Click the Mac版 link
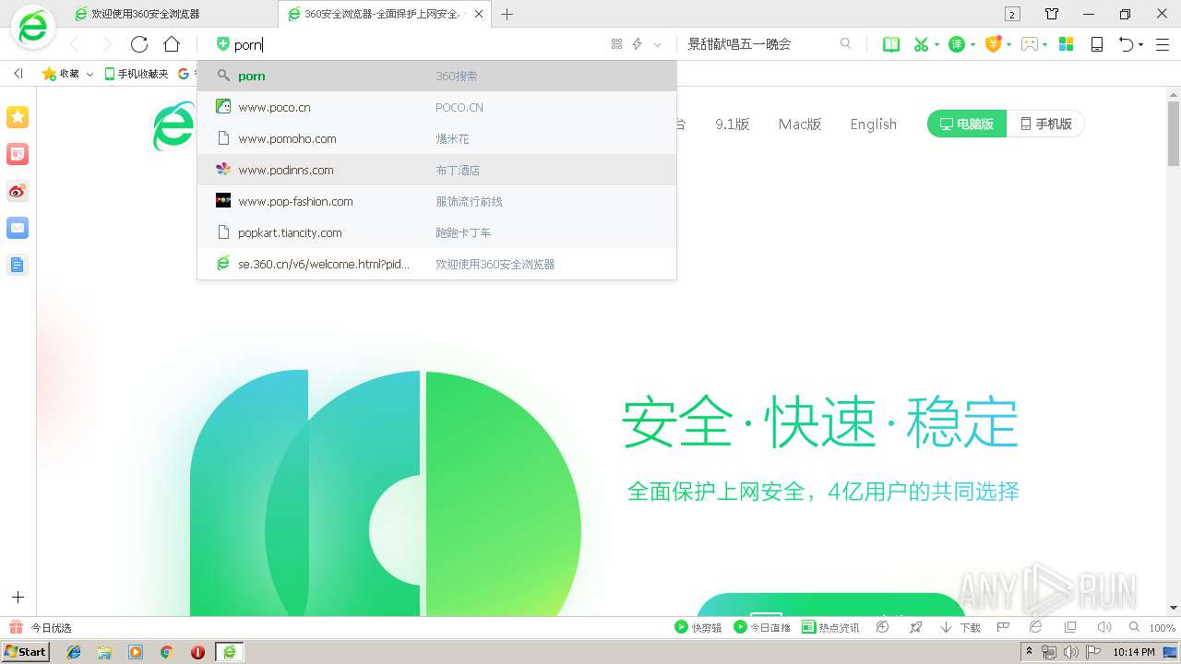The width and height of the screenshot is (1181, 664). point(800,125)
